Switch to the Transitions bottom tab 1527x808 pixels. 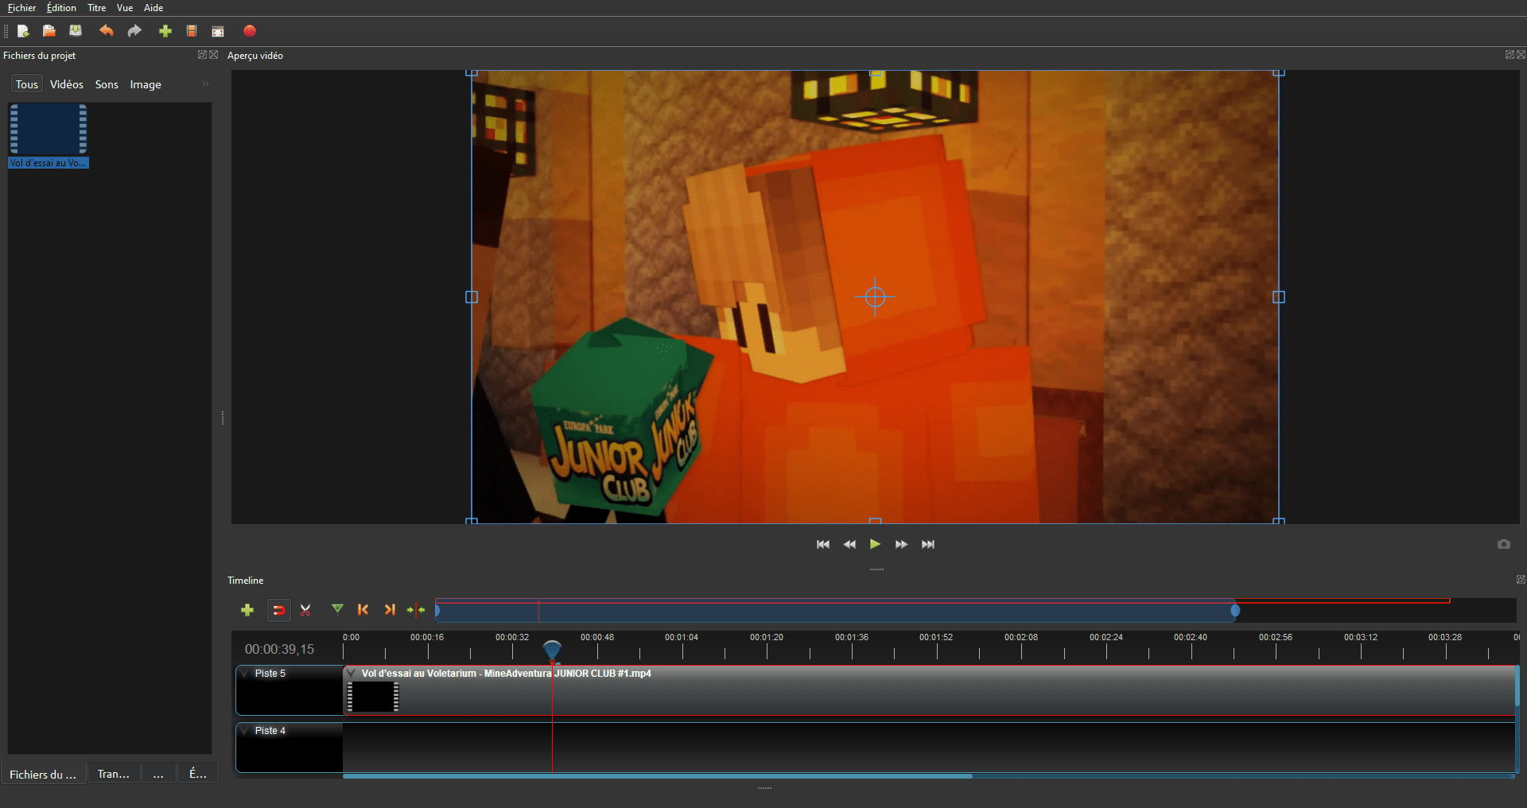114,774
